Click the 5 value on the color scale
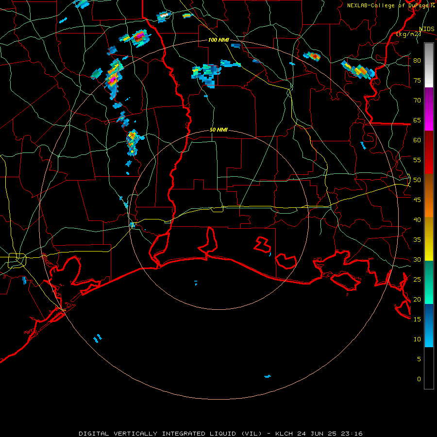Screen dimensions: 437x437 tap(419, 359)
